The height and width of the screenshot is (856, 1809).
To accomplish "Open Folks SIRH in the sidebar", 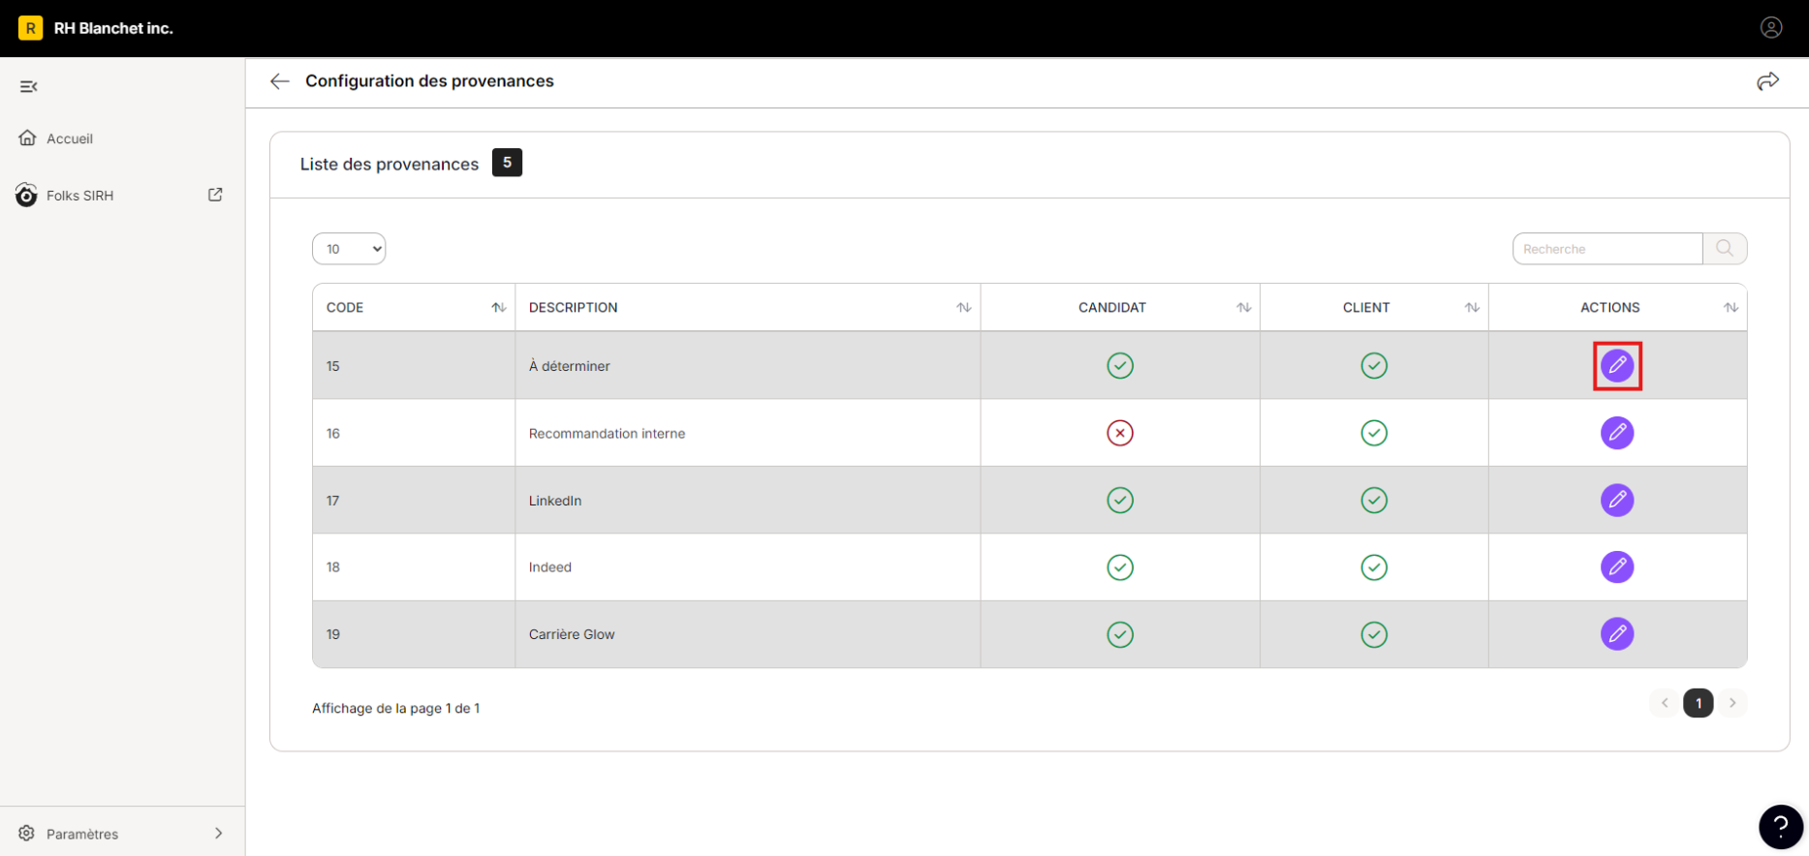I will click(x=79, y=196).
